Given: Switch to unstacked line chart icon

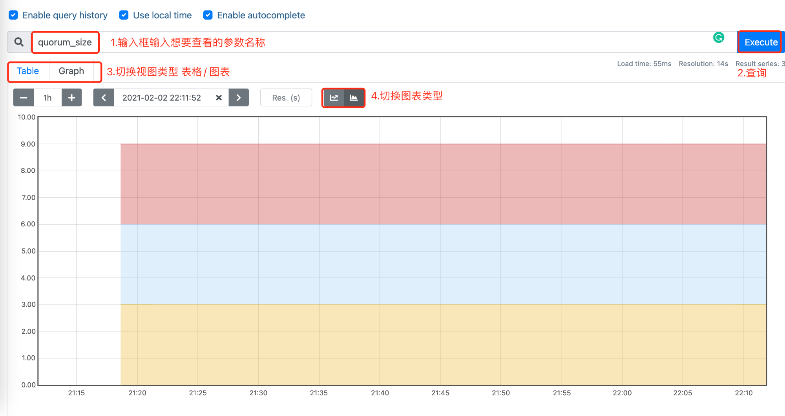Looking at the screenshot, I should click(x=334, y=98).
